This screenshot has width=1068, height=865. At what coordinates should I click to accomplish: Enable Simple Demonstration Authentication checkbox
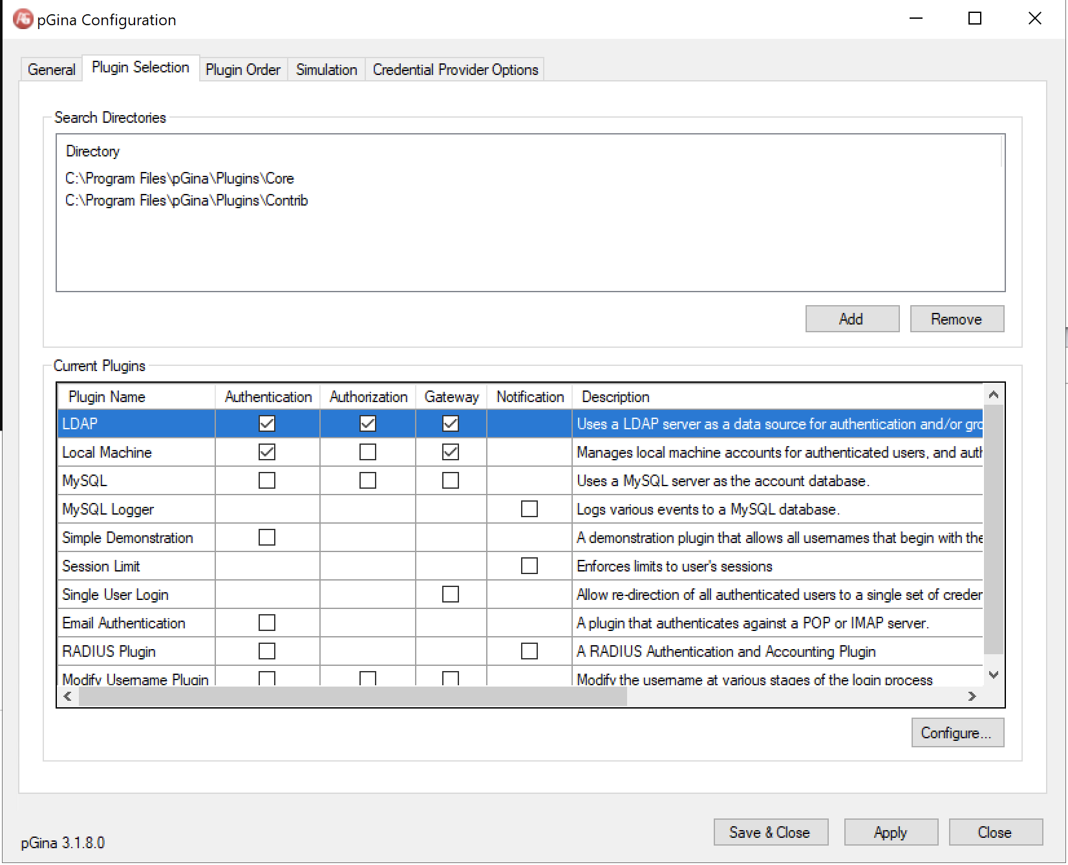click(267, 537)
